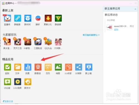
Task: Open the LOL视频 play icon
Action: coord(18,82)
